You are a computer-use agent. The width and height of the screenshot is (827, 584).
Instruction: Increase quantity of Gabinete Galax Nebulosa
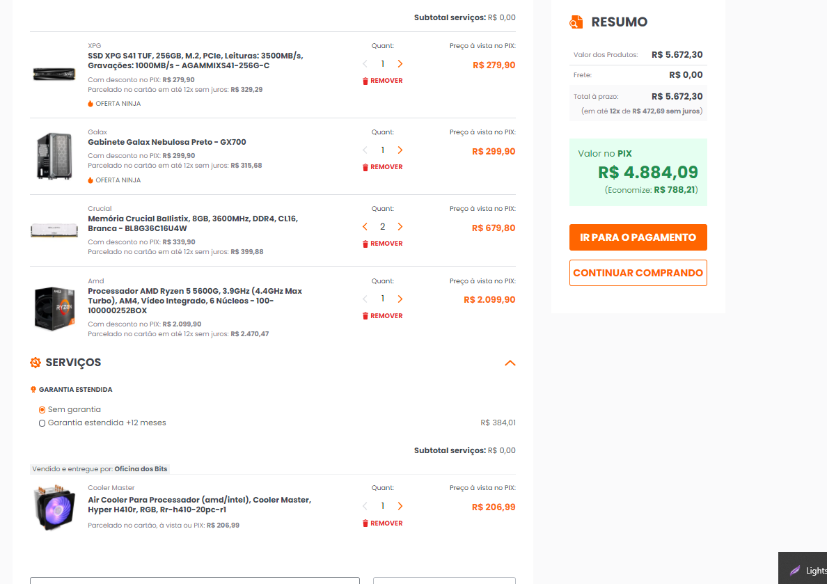tap(400, 150)
